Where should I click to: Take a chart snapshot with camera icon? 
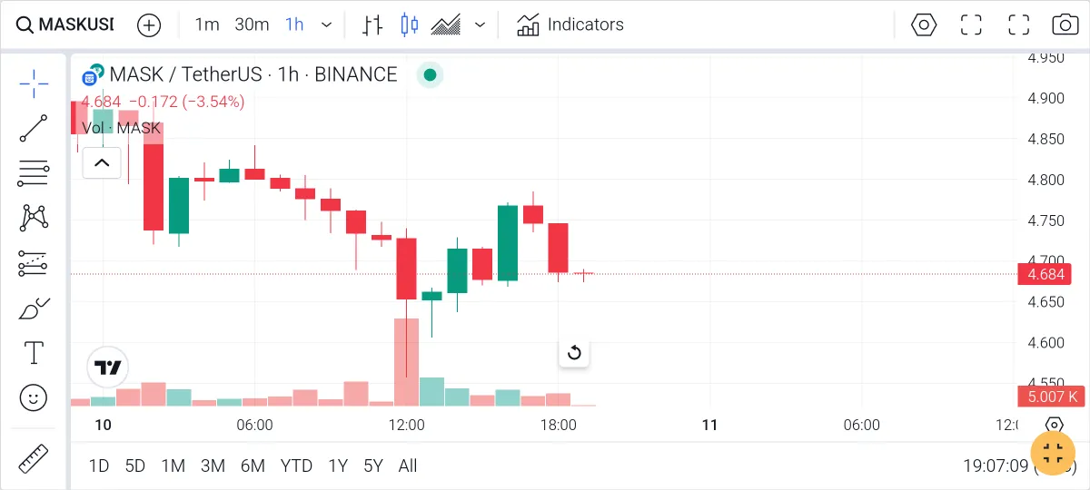pos(1065,24)
